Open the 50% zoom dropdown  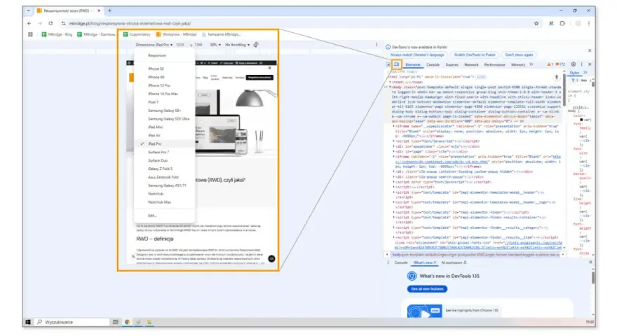[215, 45]
